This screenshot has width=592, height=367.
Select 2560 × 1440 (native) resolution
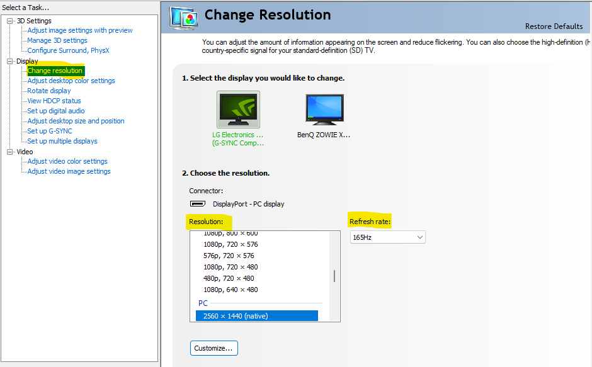[257, 316]
